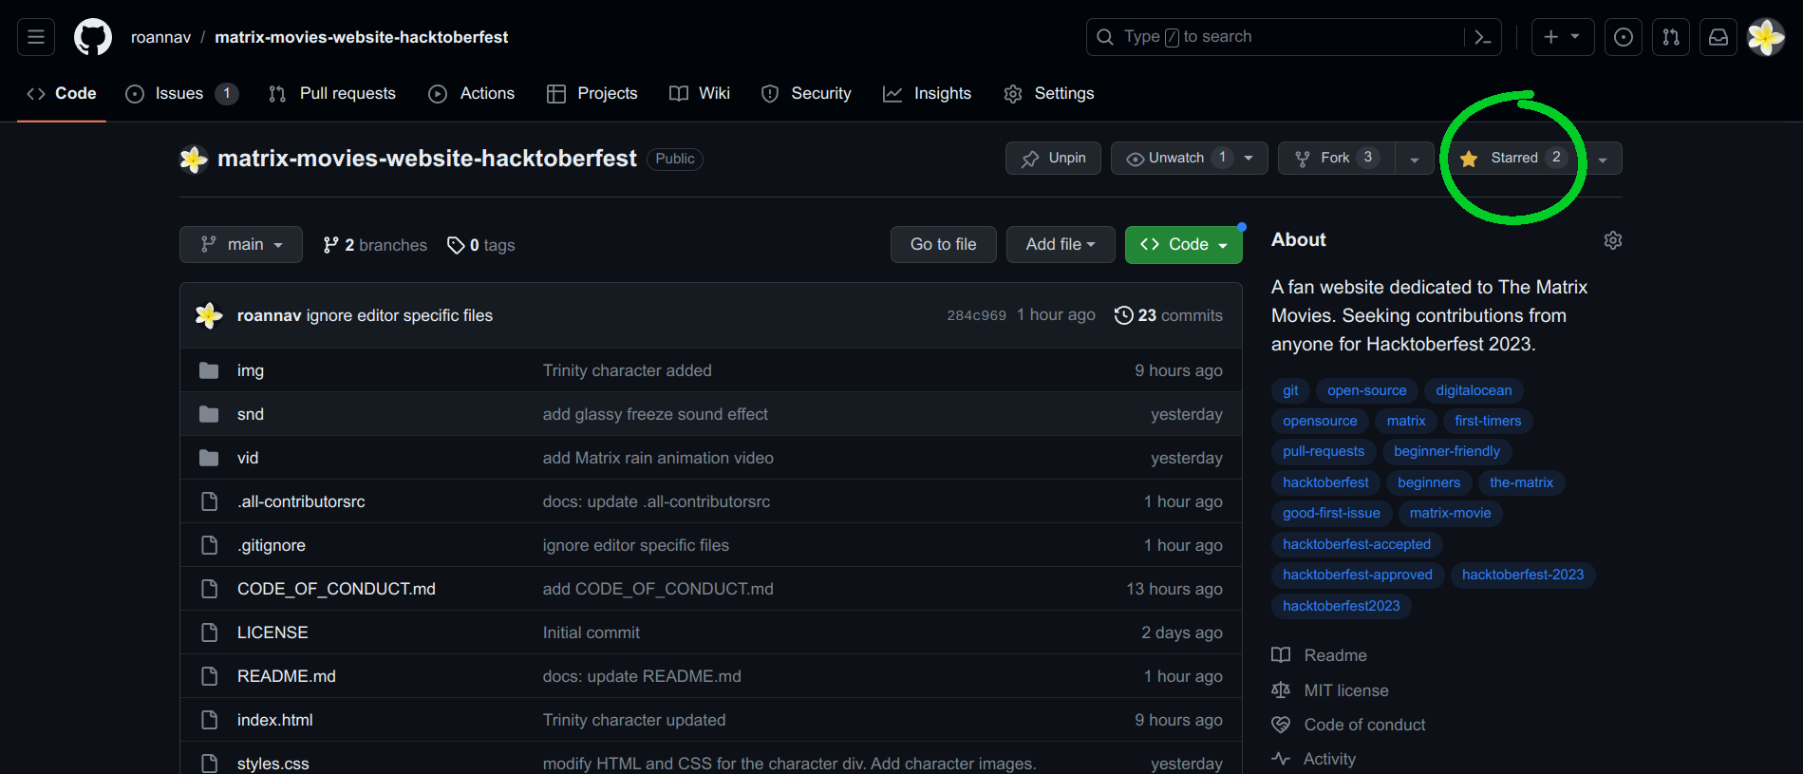
Task: Click the tags icon next to 0 tags
Action: coord(456,245)
